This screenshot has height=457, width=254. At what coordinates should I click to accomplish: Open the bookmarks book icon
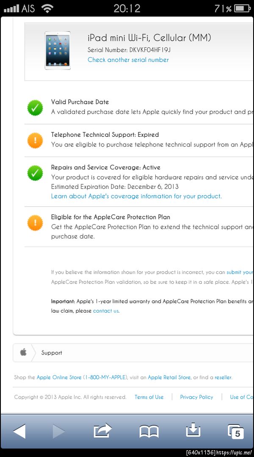(149, 432)
